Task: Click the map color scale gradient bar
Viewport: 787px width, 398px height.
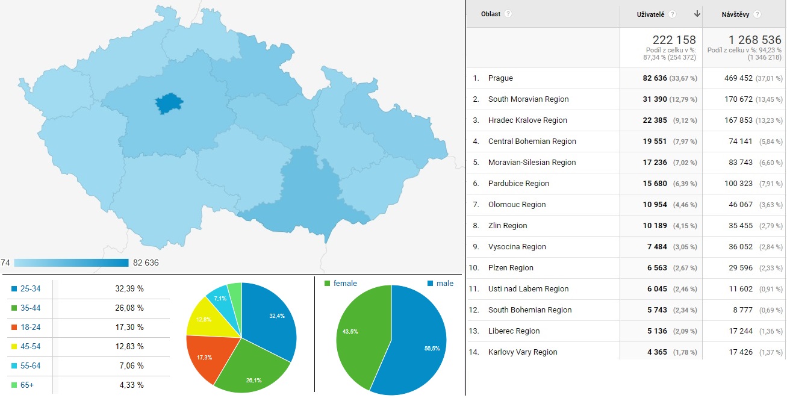Action: (71, 263)
